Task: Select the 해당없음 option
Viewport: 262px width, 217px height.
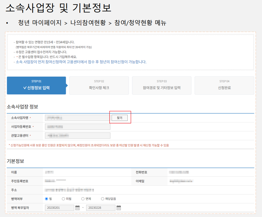Action: pos(103,199)
